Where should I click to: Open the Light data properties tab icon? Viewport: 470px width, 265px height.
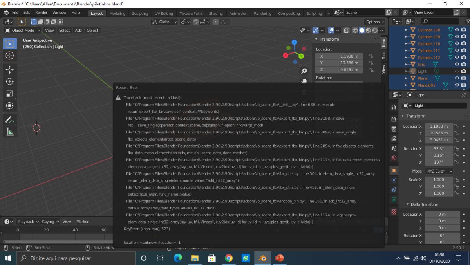(394, 200)
